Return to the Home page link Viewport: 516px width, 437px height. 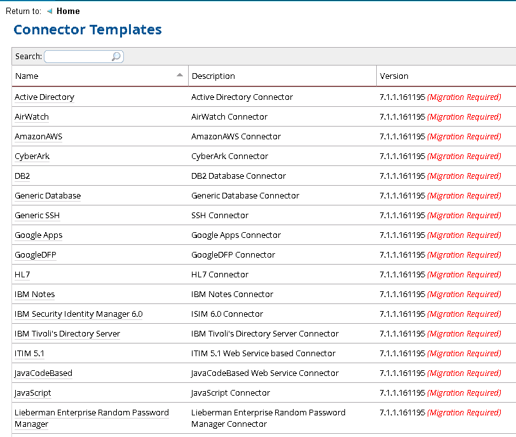coord(68,11)
